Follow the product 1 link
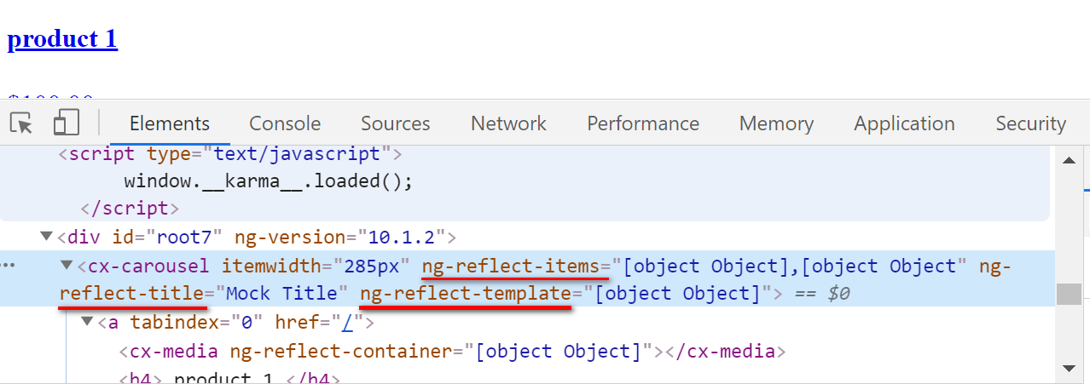Viewport: 1090px width, 384px height. [x=62, y=39]
